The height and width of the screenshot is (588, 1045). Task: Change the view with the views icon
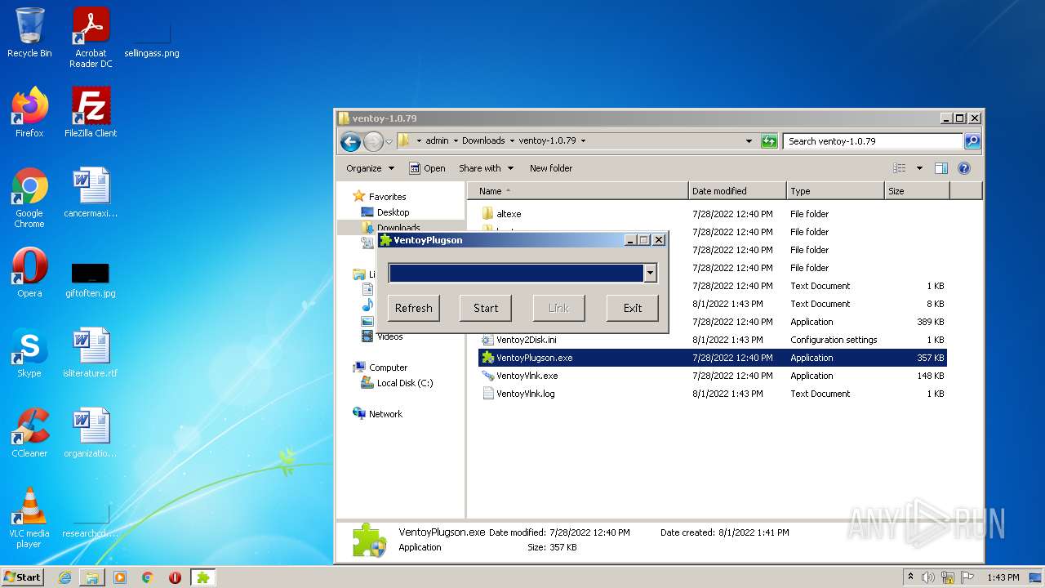coord(899,168)
